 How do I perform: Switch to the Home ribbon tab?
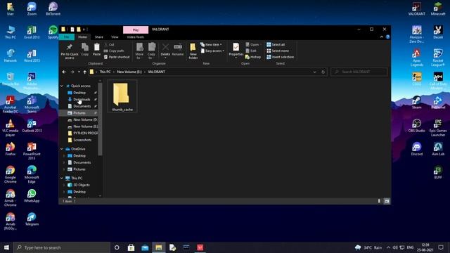pos(82,37)
